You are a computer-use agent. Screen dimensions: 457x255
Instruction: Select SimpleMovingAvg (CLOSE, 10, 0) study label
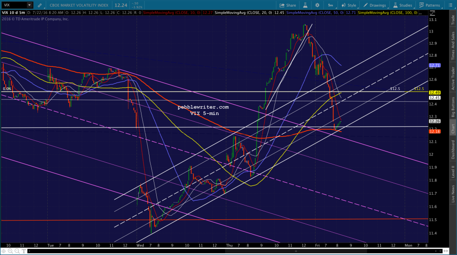point(172,12)
